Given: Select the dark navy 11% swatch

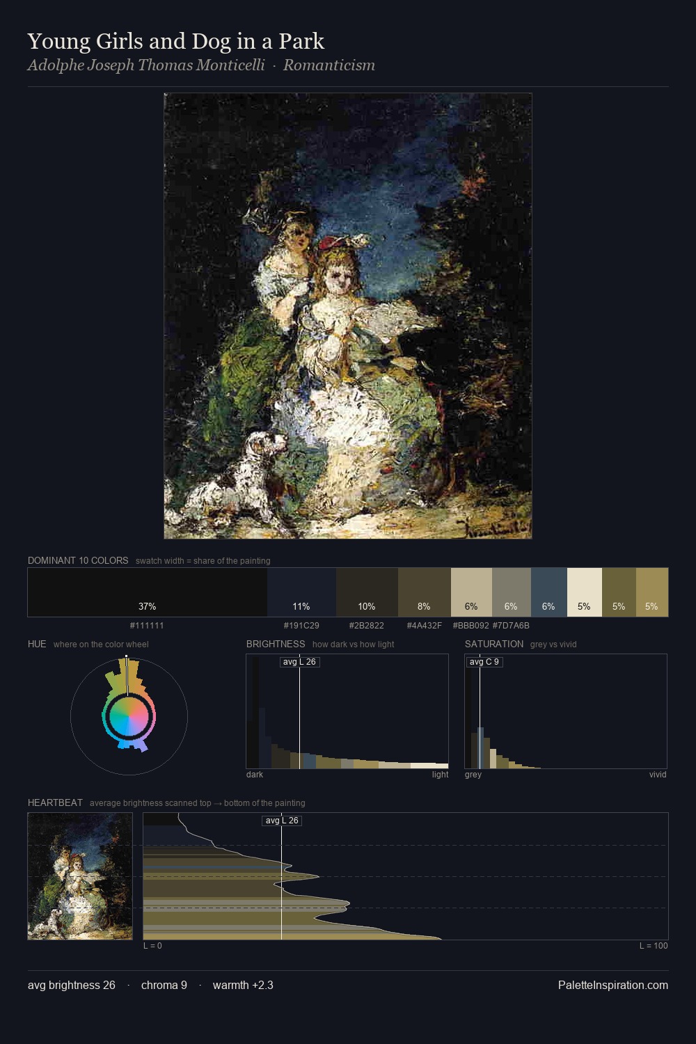Looking at the screenshot, I should pyautogui.click(x=301, y=592).
